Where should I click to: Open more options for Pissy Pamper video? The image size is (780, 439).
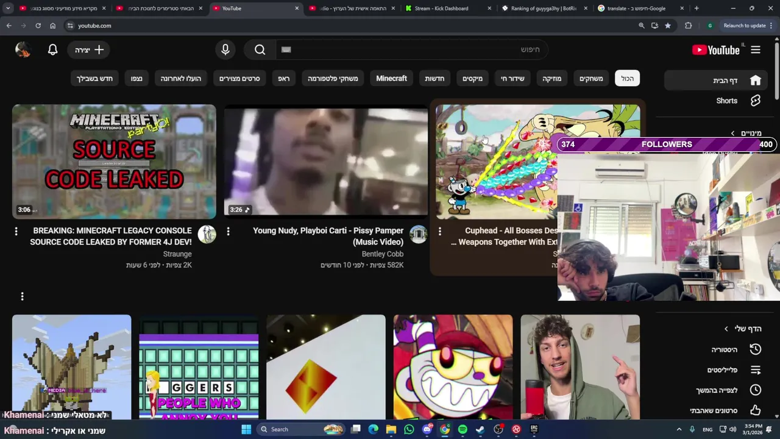(228, 231)
